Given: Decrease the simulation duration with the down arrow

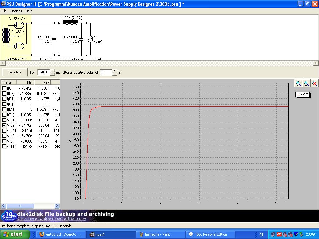Looking at the screenshot, I should (52, 74).
